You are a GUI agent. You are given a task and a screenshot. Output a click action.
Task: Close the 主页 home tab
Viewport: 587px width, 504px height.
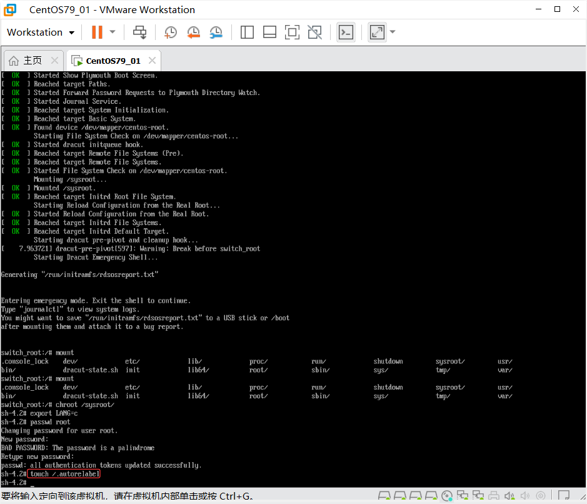point(54,60)
